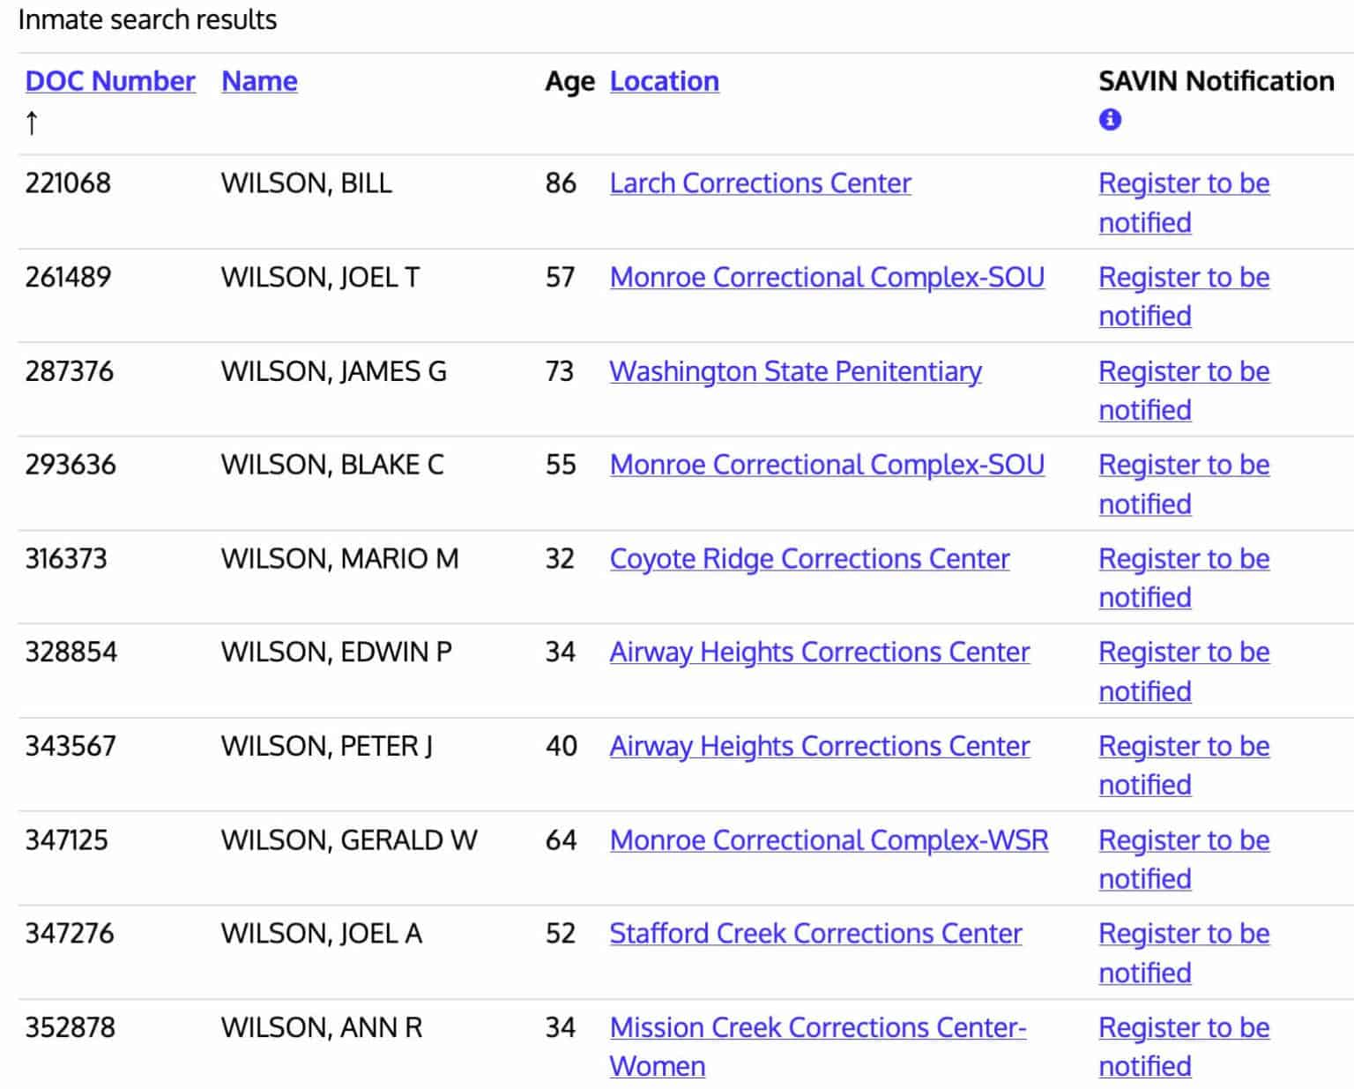
Task: Register for notification on Ann R Wilson
Action: click(x=1183, y=1028)
